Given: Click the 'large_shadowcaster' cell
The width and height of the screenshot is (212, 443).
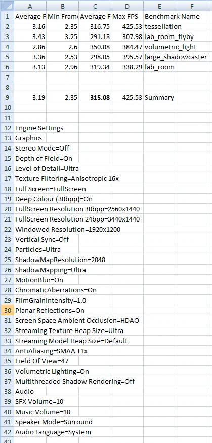Looking at the screenshot, I should click(x=176, y=57).
